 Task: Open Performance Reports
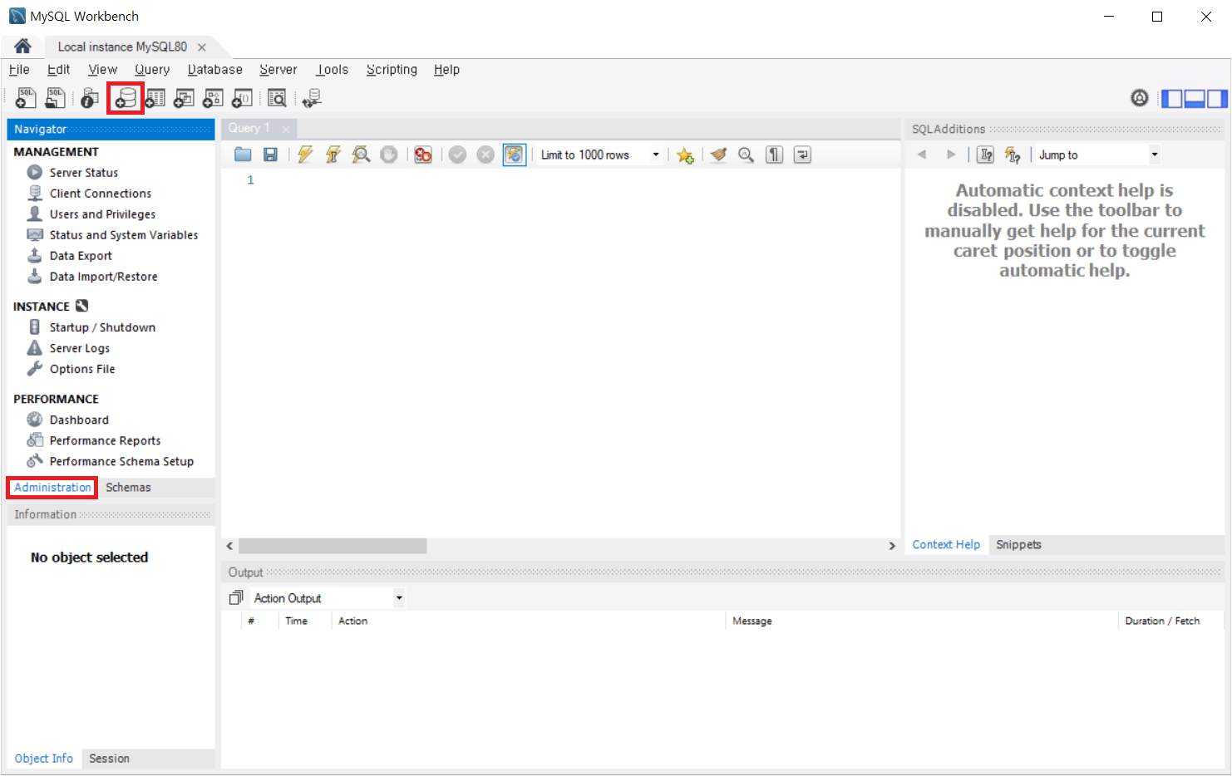tap(105, 440)
